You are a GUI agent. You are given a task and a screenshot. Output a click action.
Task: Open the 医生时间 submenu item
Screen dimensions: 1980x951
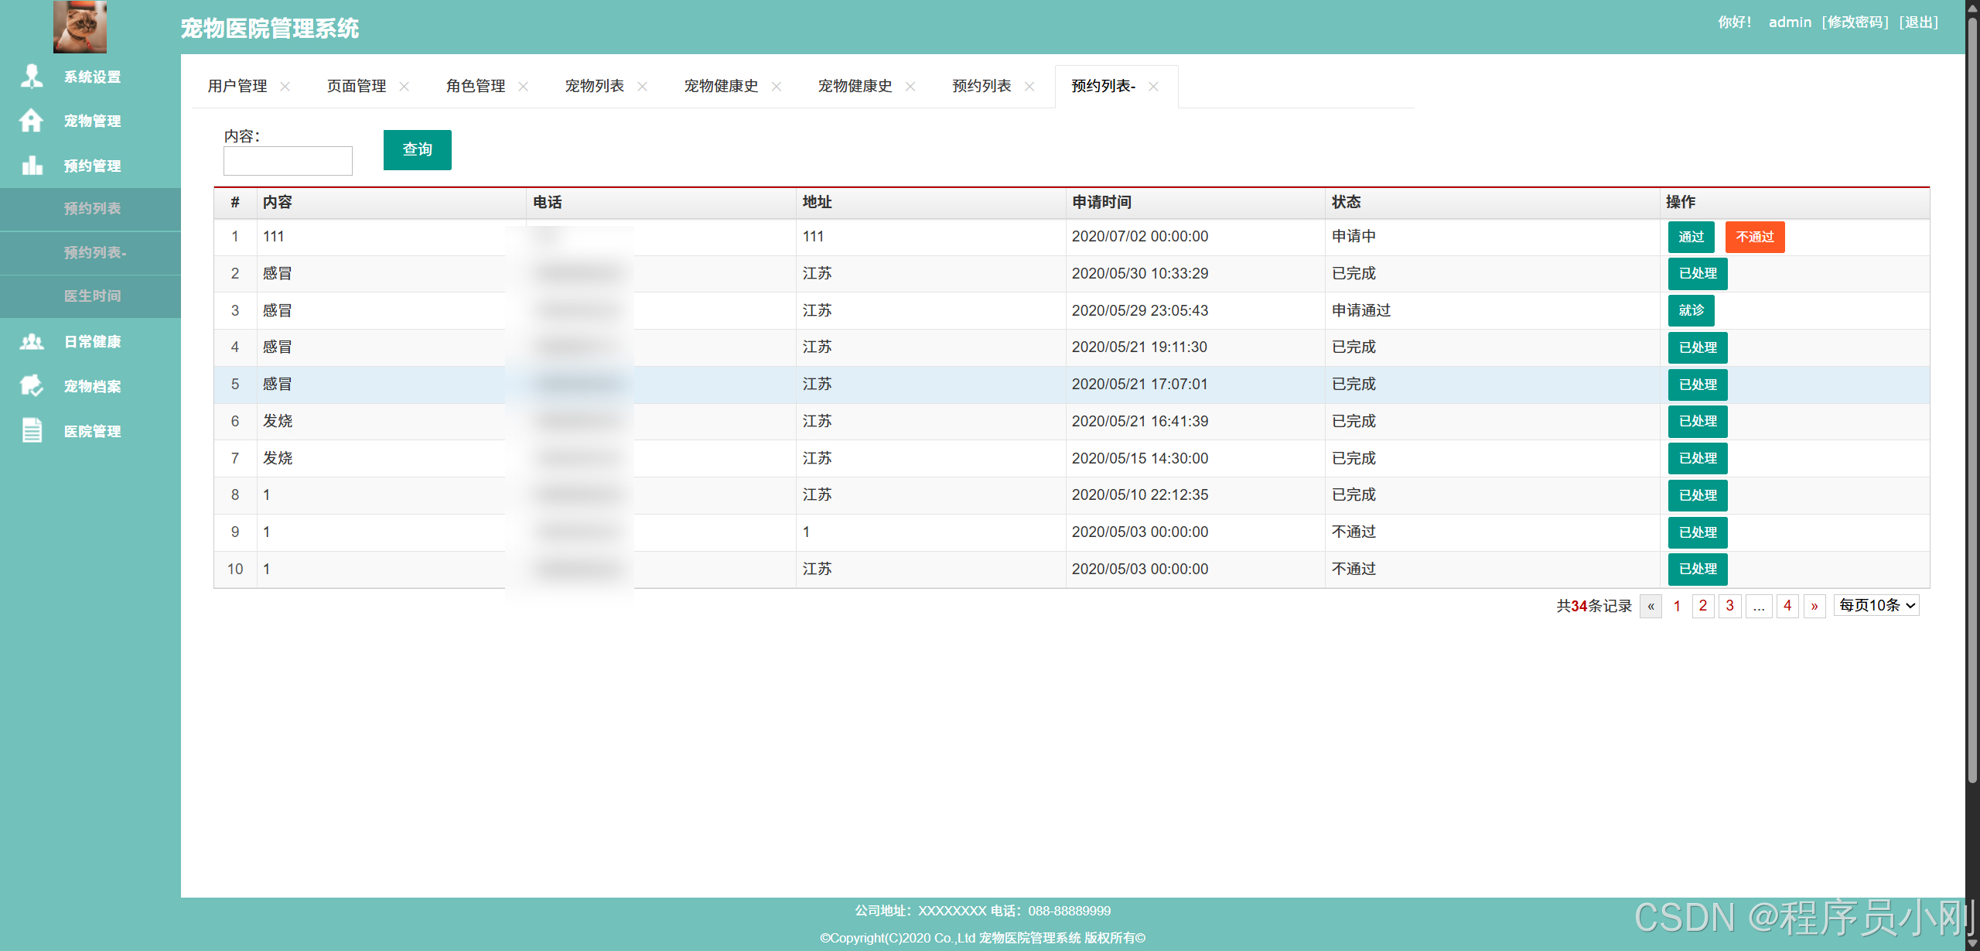92,296
